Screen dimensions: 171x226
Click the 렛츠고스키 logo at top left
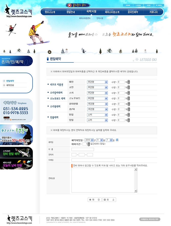18,11
